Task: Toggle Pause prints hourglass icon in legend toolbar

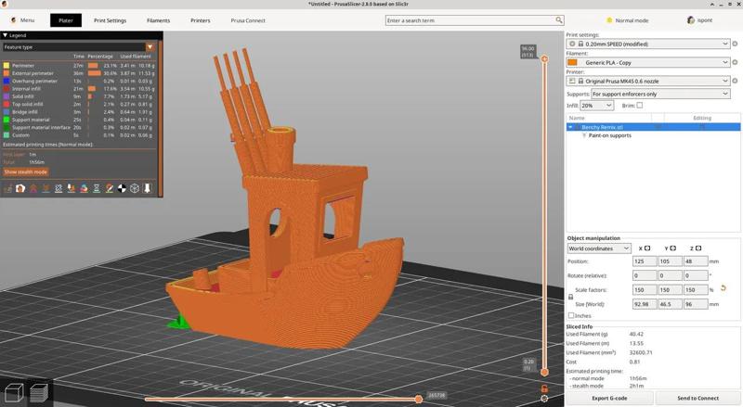Action: [97, 188]
